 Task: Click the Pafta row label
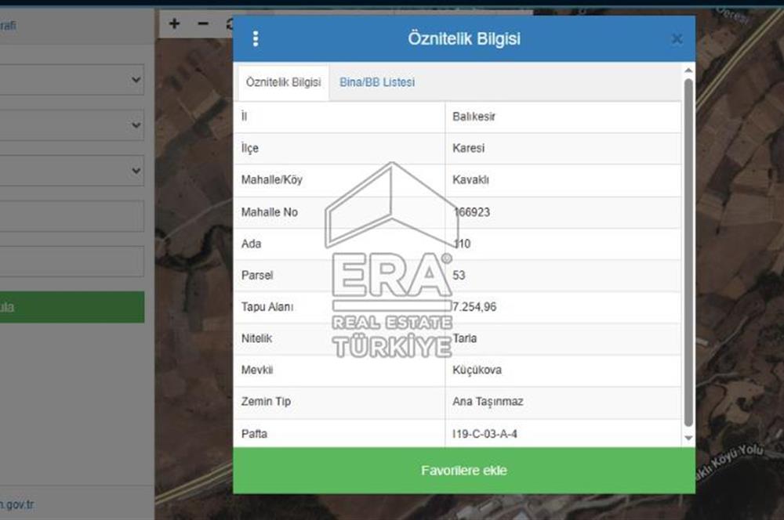254,434
